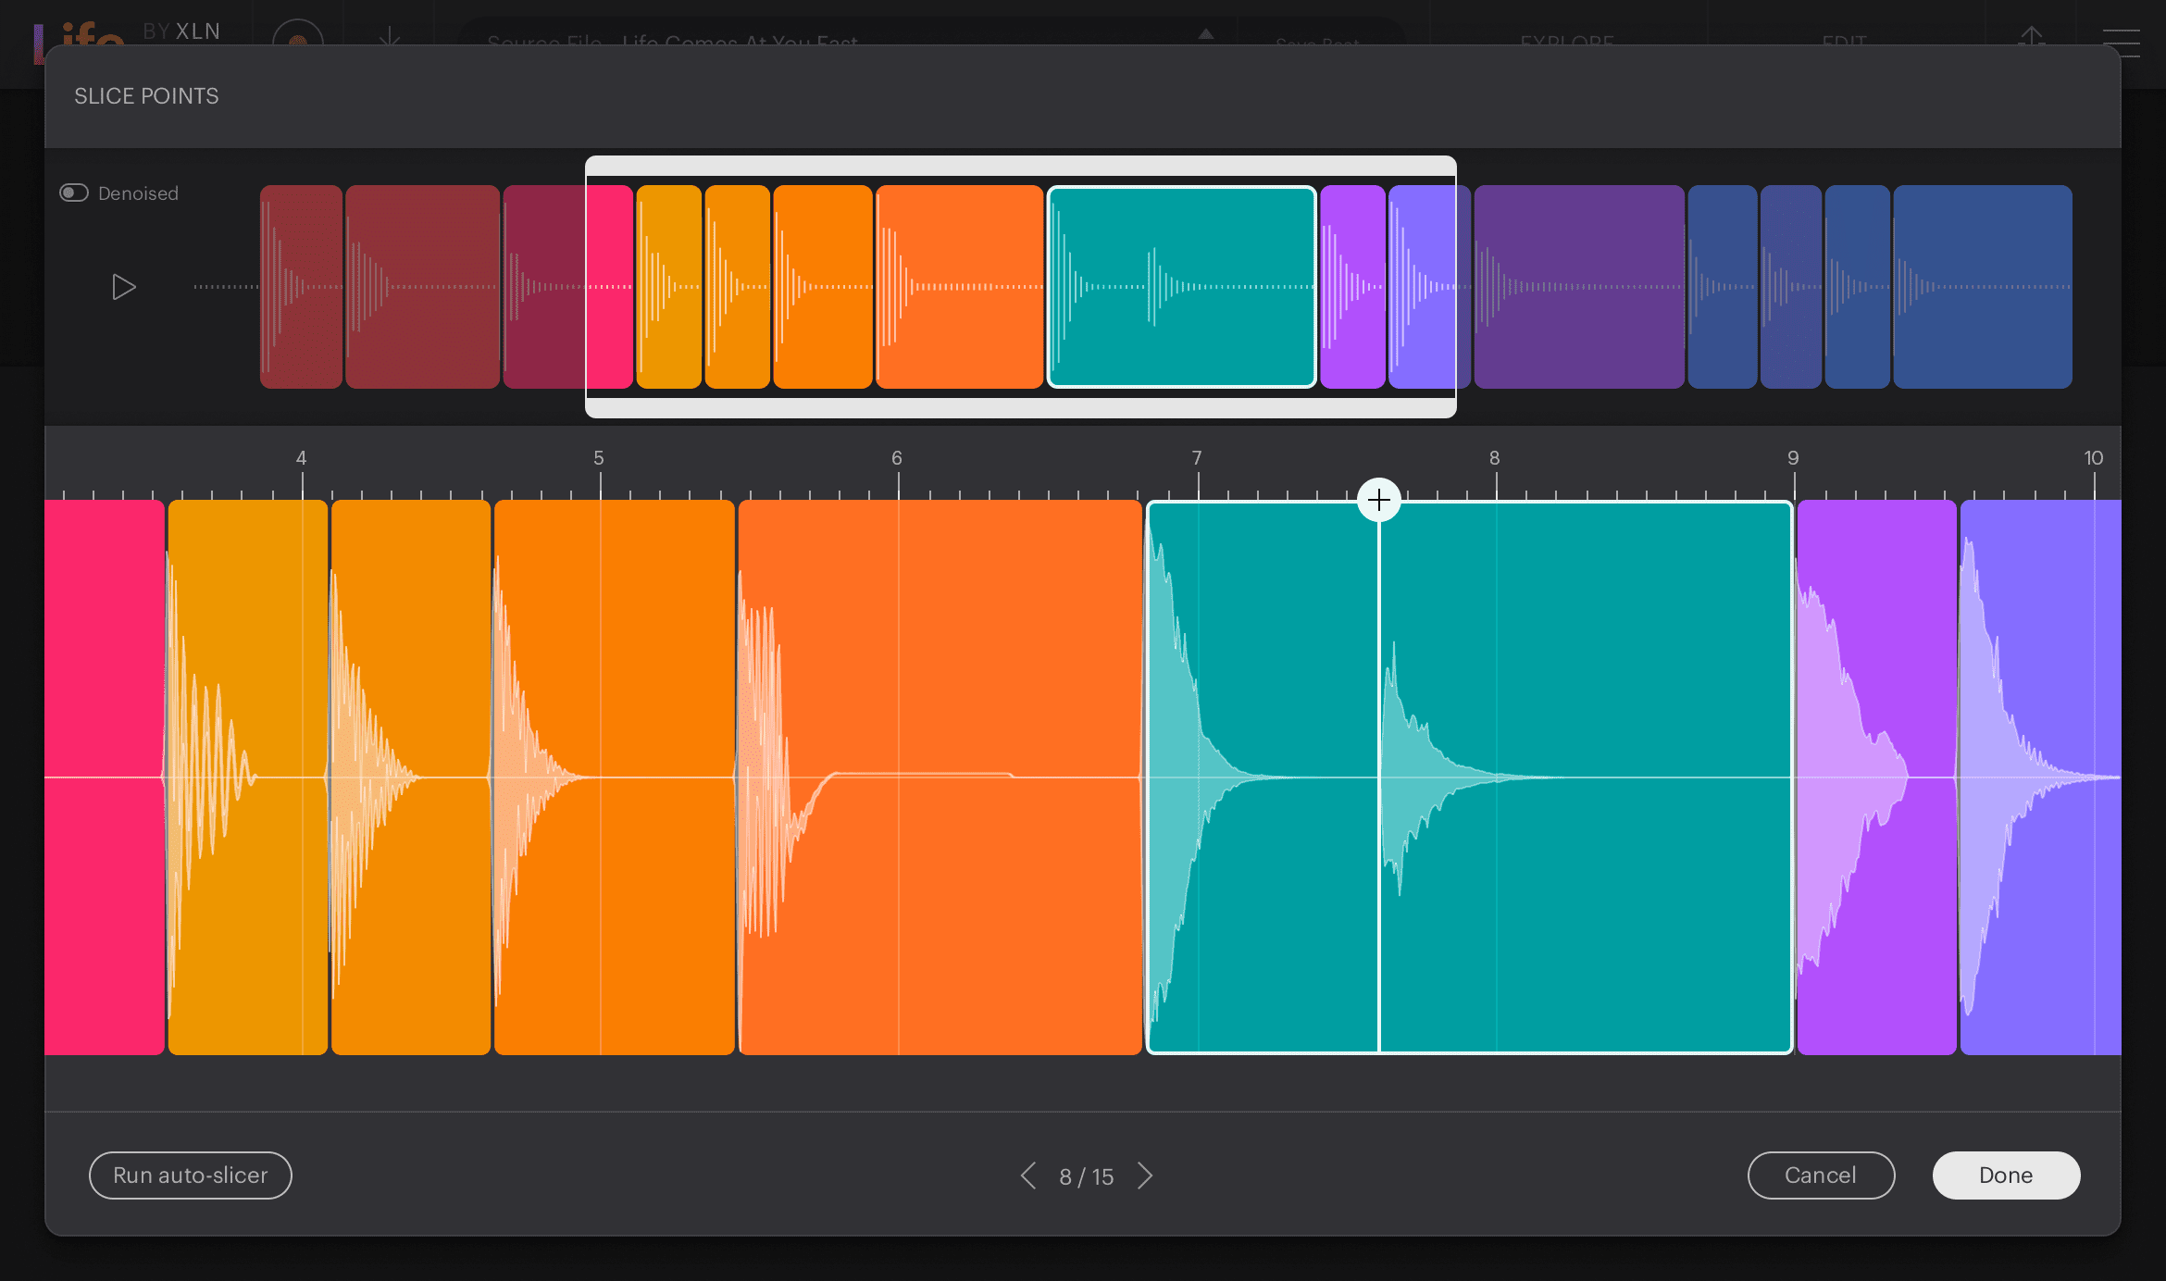Click the download icon next to the logo
Screen dimensions: 2166x1281
(391, 41)
